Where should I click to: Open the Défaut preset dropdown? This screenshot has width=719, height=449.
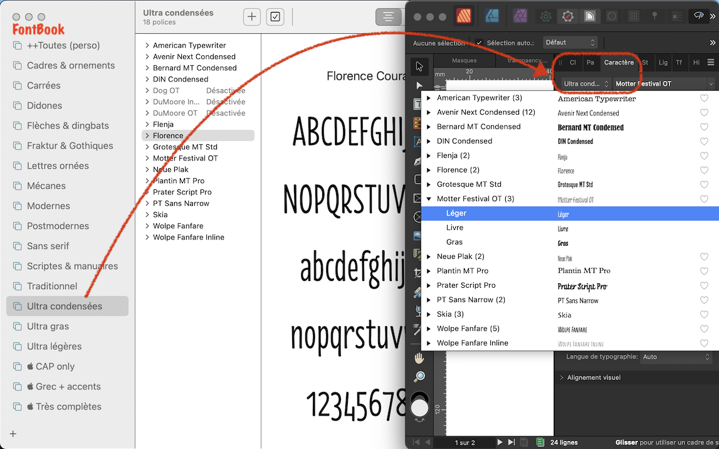(x=569, y=42)
